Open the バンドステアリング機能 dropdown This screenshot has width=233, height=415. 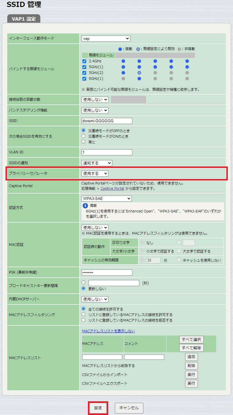(x=95, y=110)
